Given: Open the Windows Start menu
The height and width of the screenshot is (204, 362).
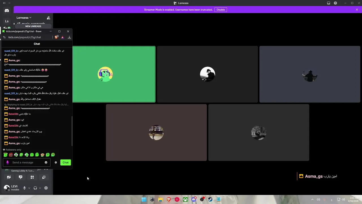Looking at the screenshot, I should [144, 199].
